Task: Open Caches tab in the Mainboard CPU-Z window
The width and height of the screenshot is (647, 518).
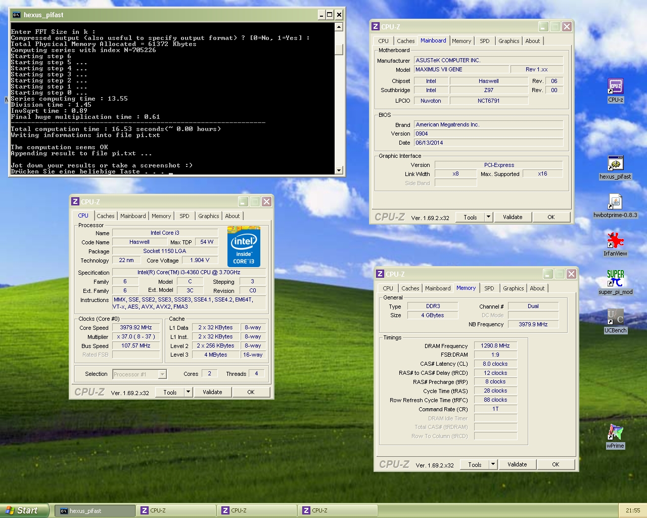Action: (405, 41)
